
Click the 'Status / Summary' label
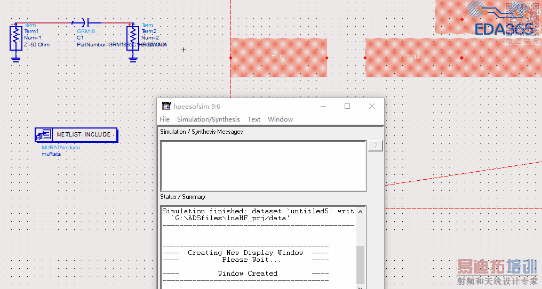pos(182,197)
